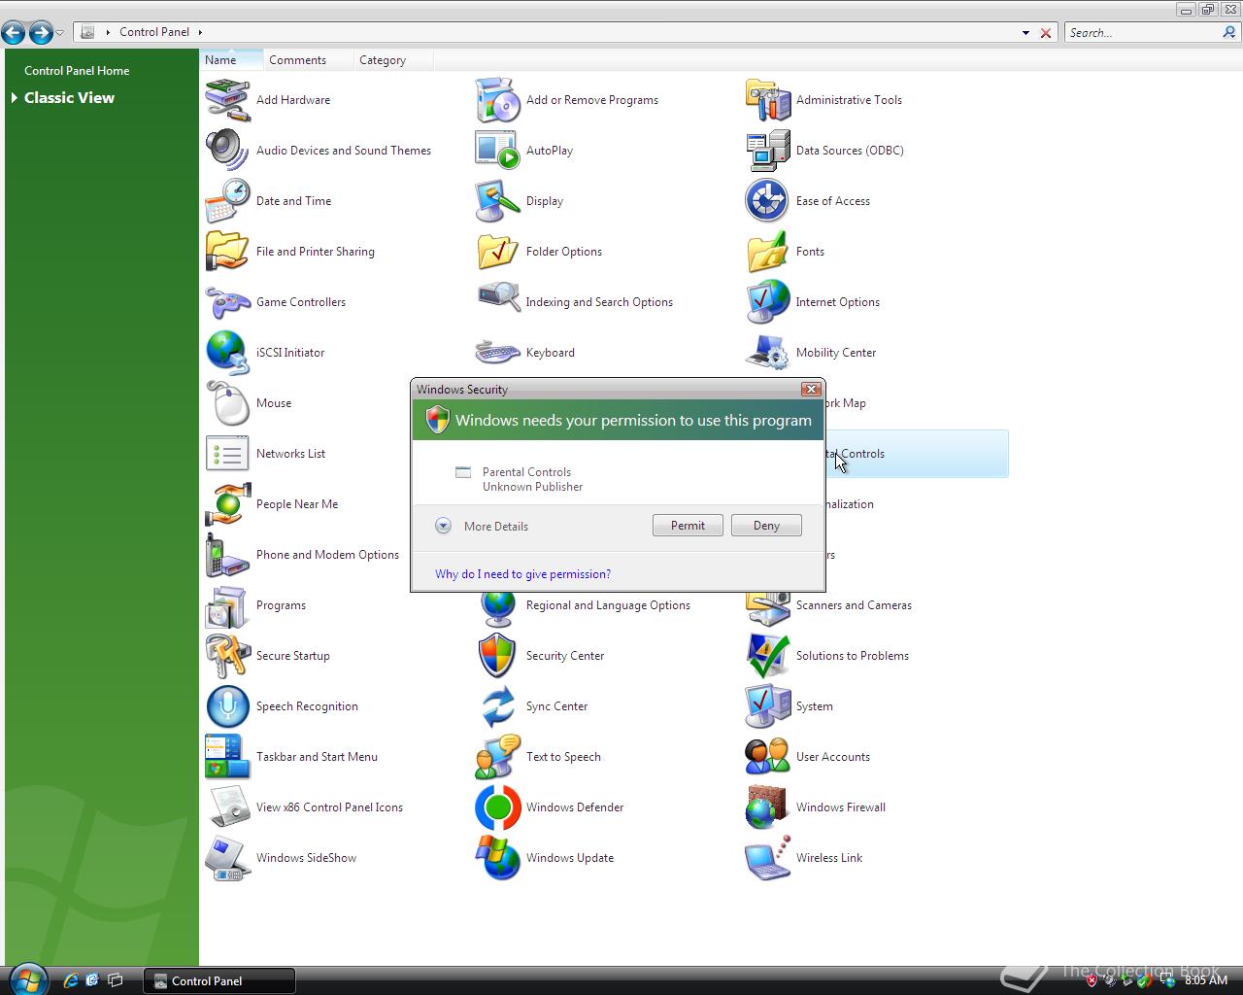Open Regional and Language Options icon
The image size is (1243, 995).
tap(498, 609)
